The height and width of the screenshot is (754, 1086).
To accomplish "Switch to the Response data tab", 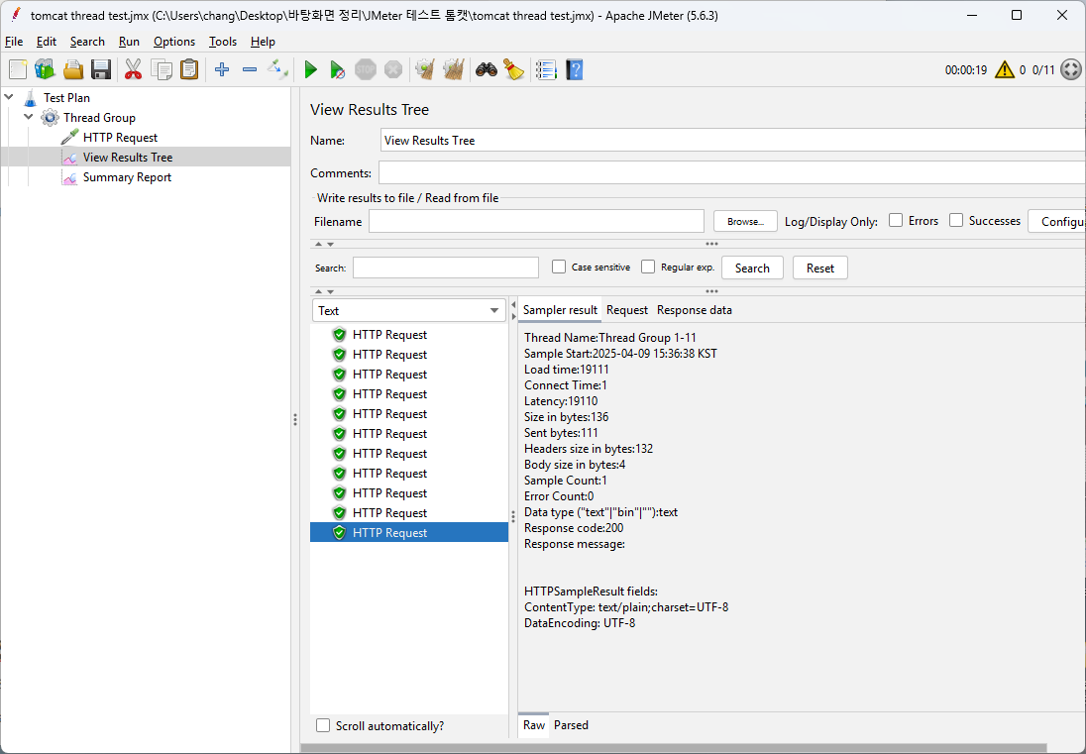I will pos(694,310).
